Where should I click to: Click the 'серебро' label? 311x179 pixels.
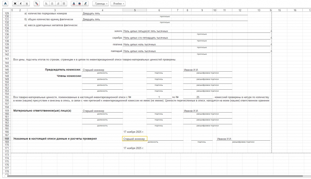[117, 38]
